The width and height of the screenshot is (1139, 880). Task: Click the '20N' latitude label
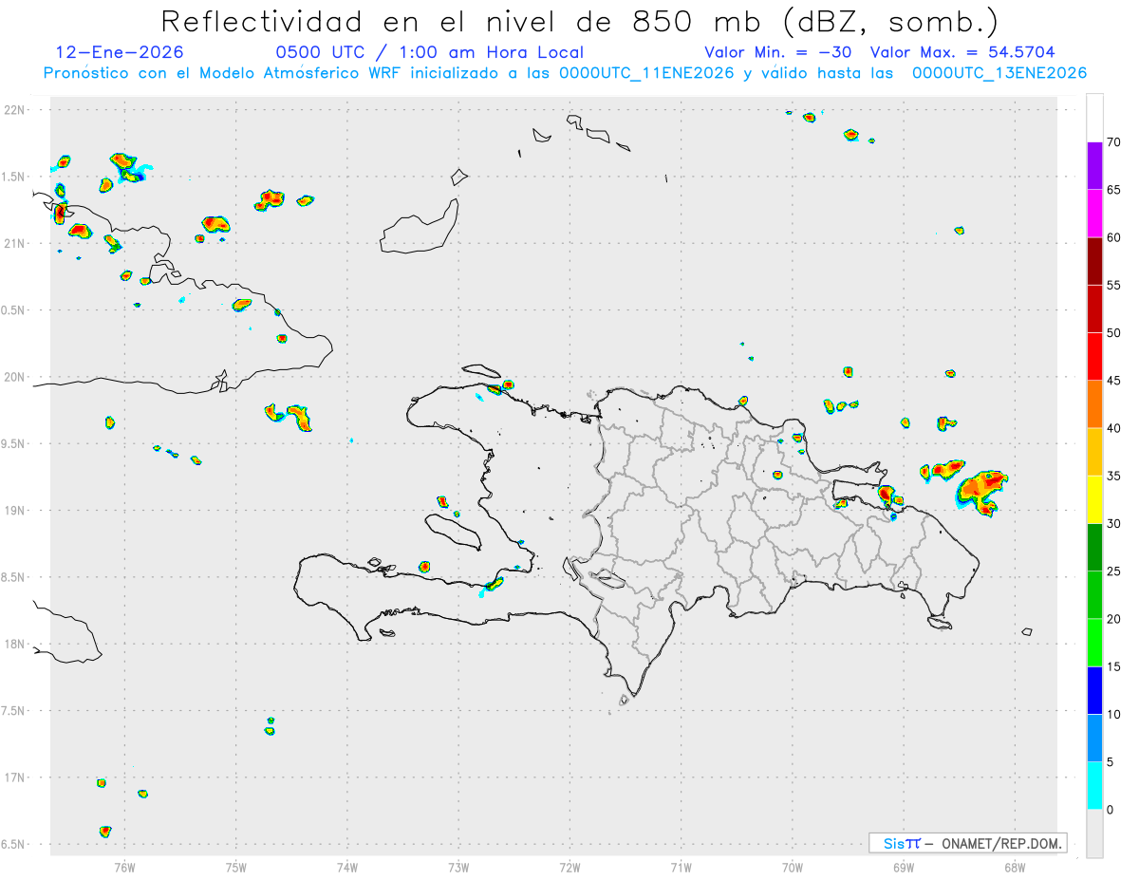coord(16,377)
